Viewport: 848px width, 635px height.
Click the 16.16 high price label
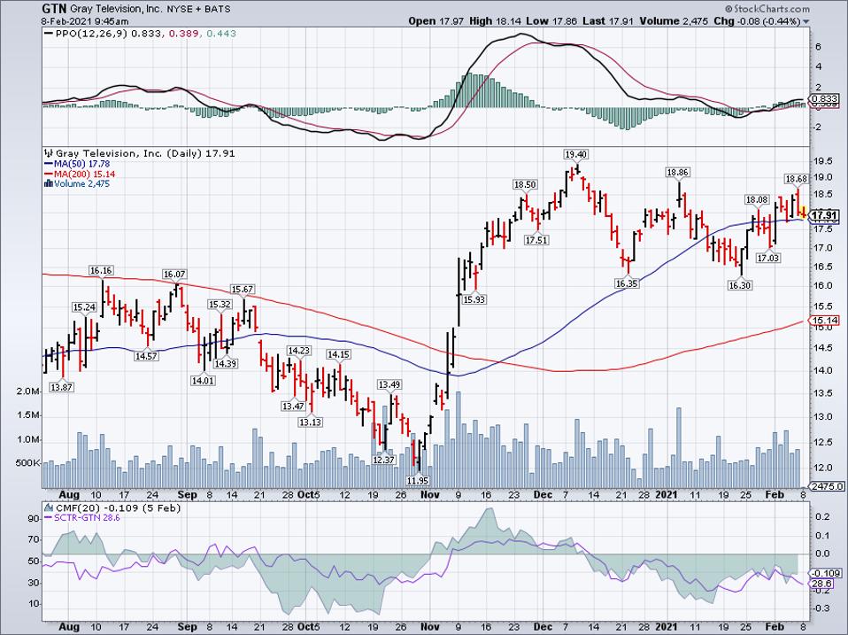(101, 270)
